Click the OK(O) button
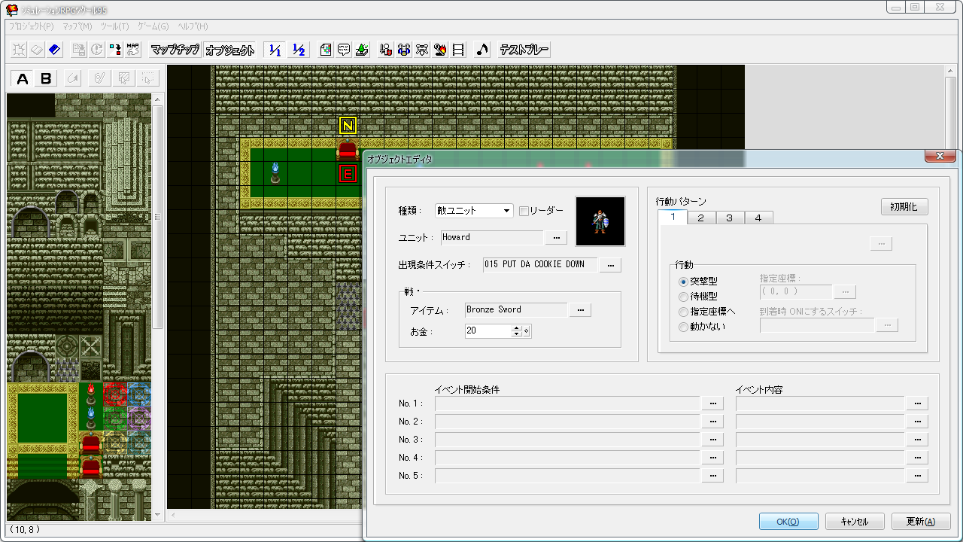 click(788, 522)
